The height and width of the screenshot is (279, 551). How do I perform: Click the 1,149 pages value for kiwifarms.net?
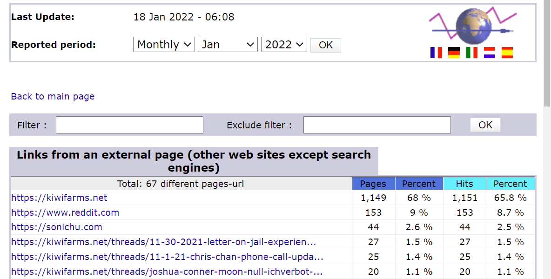pos(373,198)
